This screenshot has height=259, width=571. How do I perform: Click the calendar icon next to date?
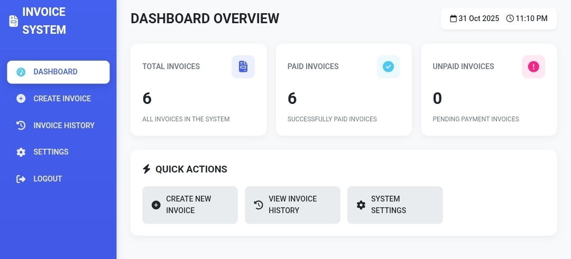tap(453, 19)
